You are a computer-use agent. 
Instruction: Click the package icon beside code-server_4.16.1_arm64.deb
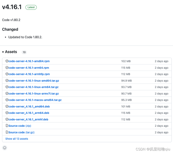click(x=7, y=113)
